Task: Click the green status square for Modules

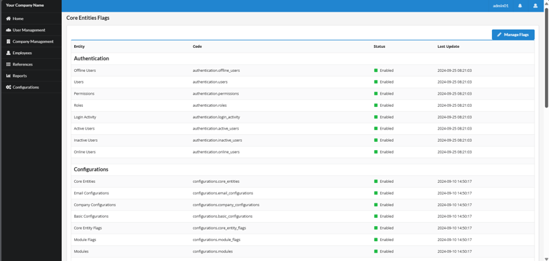Action: (x=375, y=251)
